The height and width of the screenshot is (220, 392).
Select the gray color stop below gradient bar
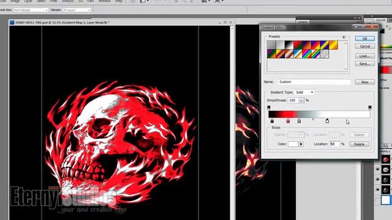pos(299,121)
